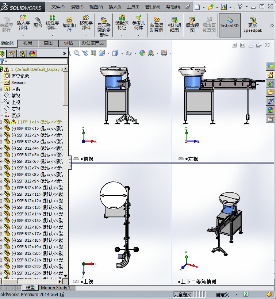The width and height of the screenshot is (276, 299).
Task: Select the PF-1<1> component in the tree
Action: coord(40,122)
